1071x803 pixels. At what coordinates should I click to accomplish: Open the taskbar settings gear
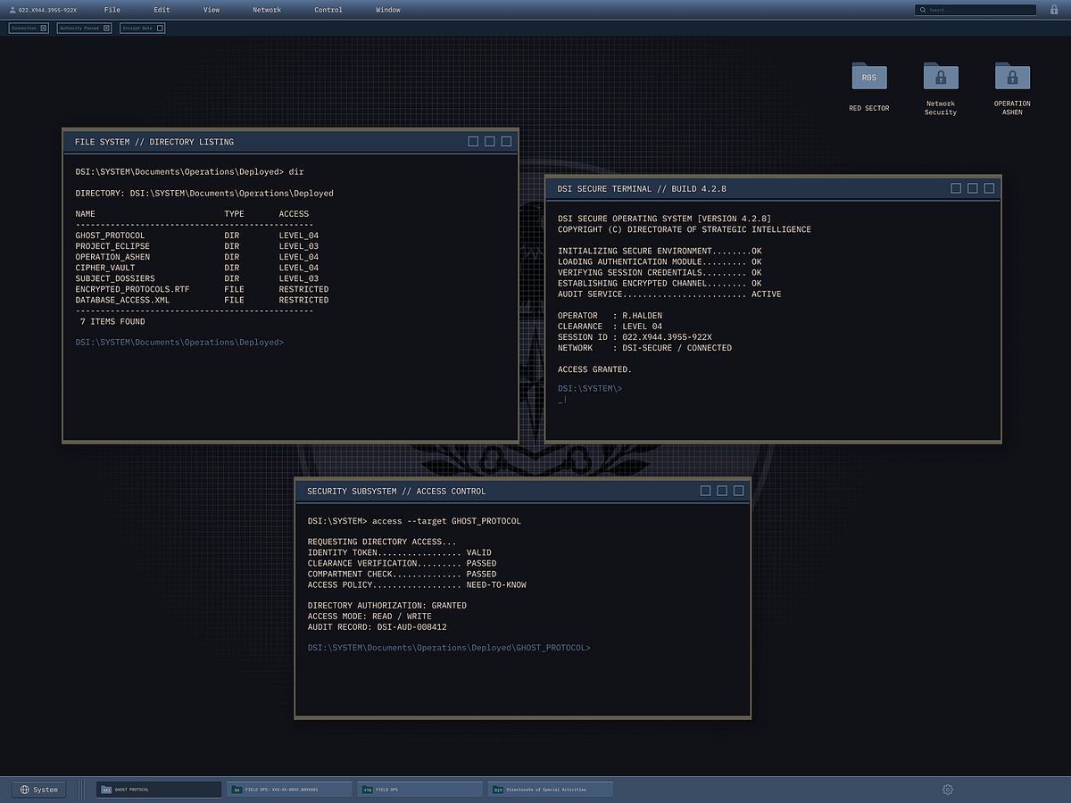point(948,790)
